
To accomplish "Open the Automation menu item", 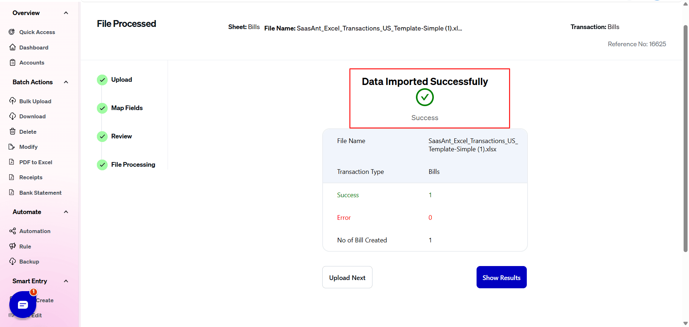I will pyautogui.click(x=35, y=231).
